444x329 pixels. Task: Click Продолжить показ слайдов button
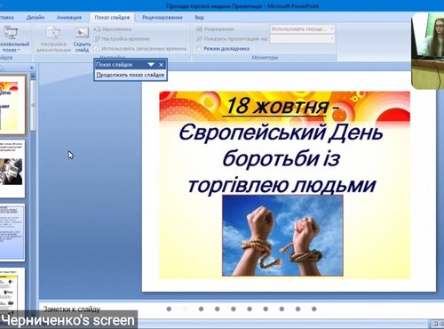point(131,75)
